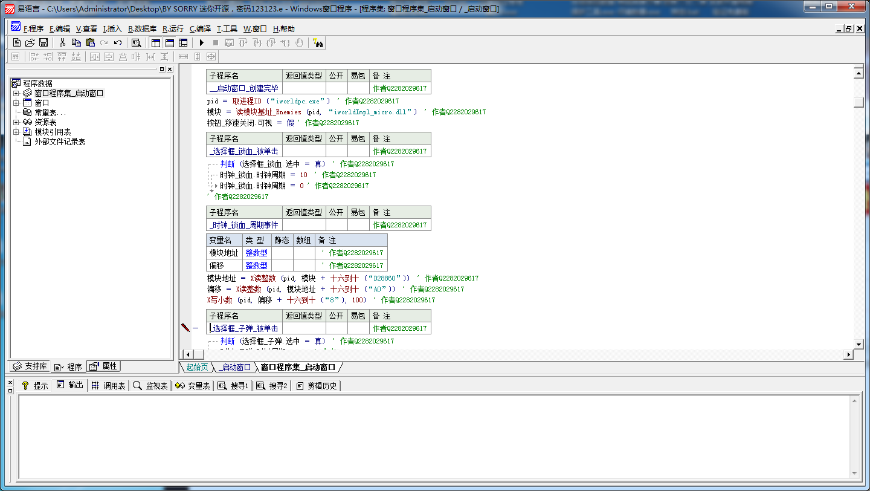Image resolution: width=870 pixels, height=491 pixels.
Task: Open a file using the folder toolbar icon
Action: click(x=30, y=42)
